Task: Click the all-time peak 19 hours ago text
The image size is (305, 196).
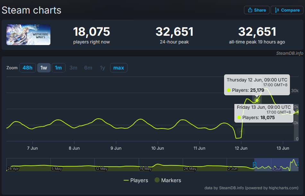Action: click(x=257, y=42)
